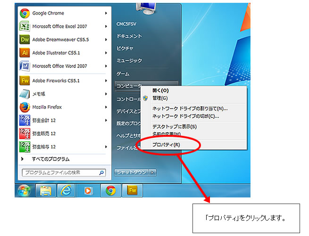The image size is (309, 236).
Task: Click the search magnifier icon
Action: [x=101, y=173]
